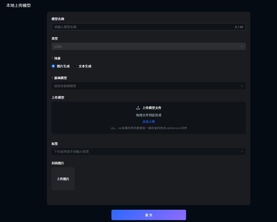Click the 0 / 60 character counter
The image size is (277, 222).
(239, 27)
